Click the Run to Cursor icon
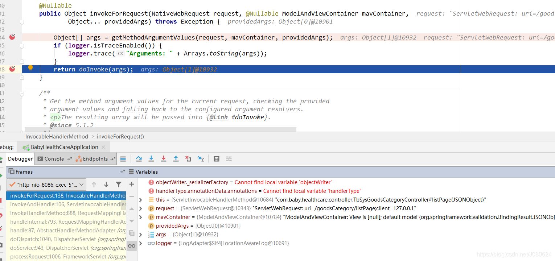 coord(201,159)
